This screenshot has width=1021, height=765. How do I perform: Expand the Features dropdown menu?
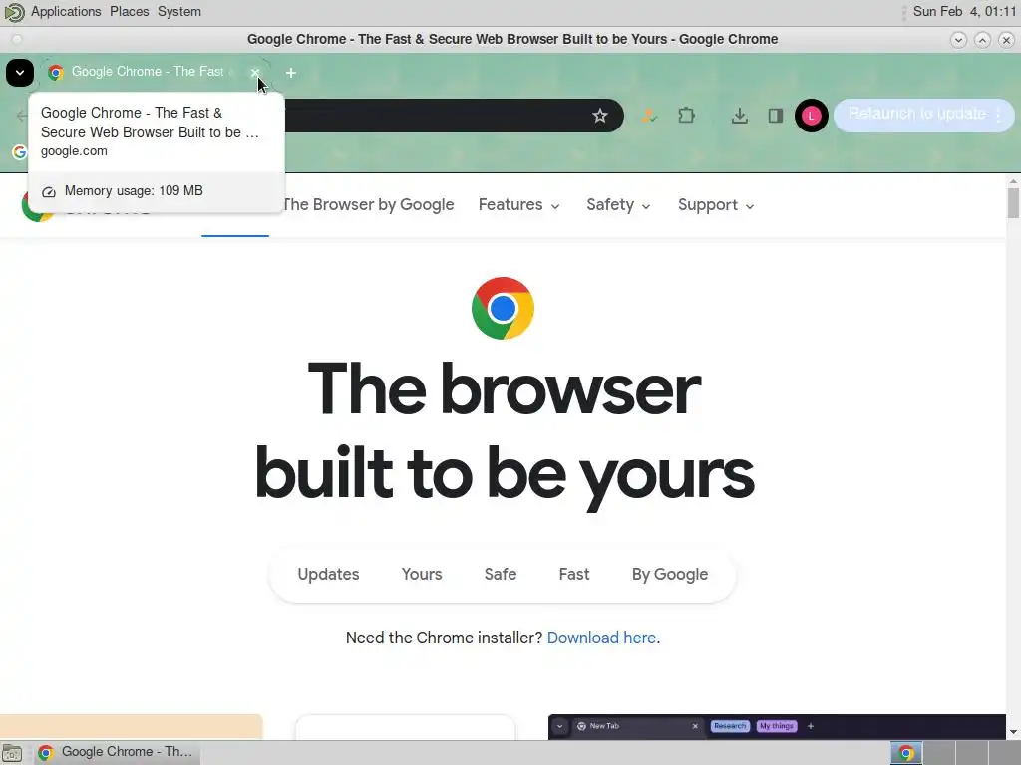click(518, 205)
